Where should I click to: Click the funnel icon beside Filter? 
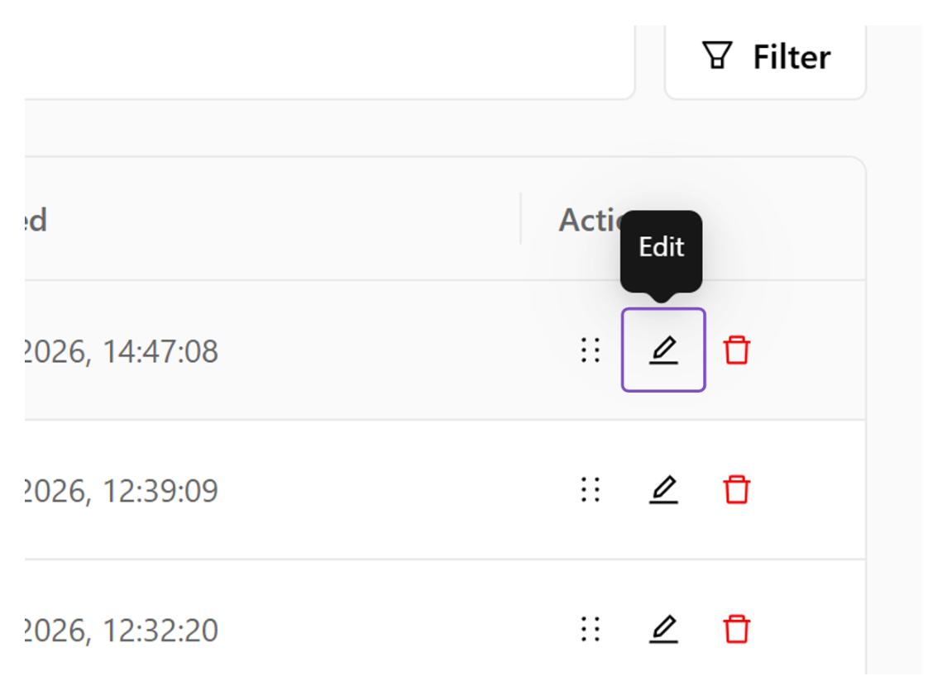point(718,55)
